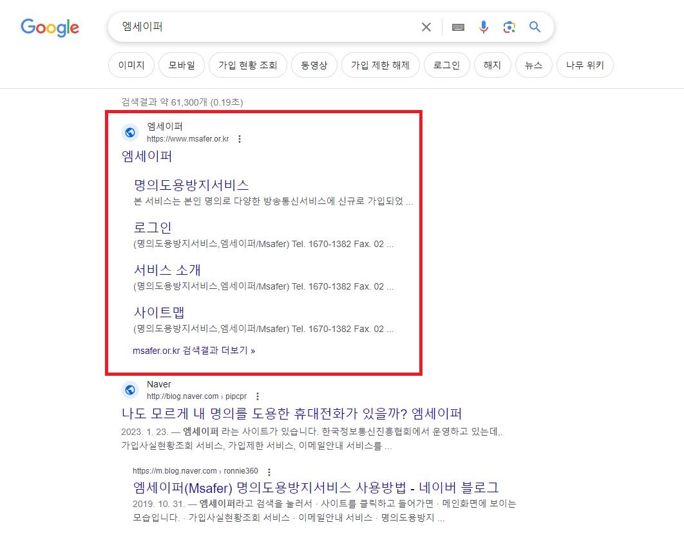Select the 모바일 filter chip
684x536 pixels.
(182, 65)
